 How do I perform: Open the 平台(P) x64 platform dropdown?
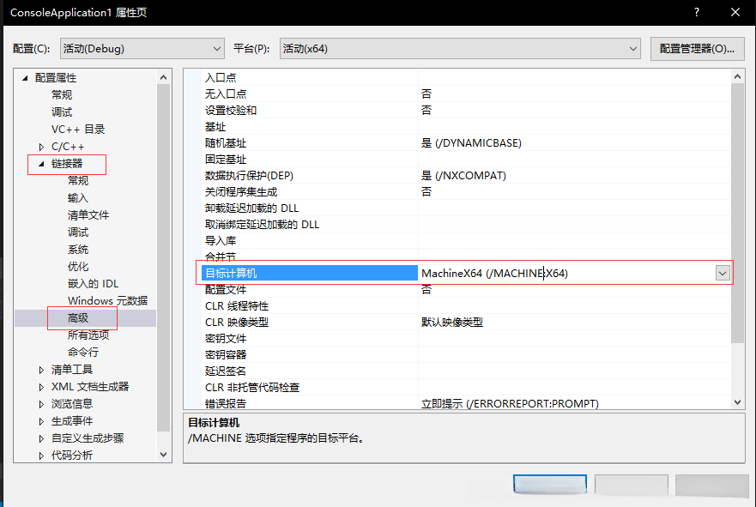tap(459, 49)
